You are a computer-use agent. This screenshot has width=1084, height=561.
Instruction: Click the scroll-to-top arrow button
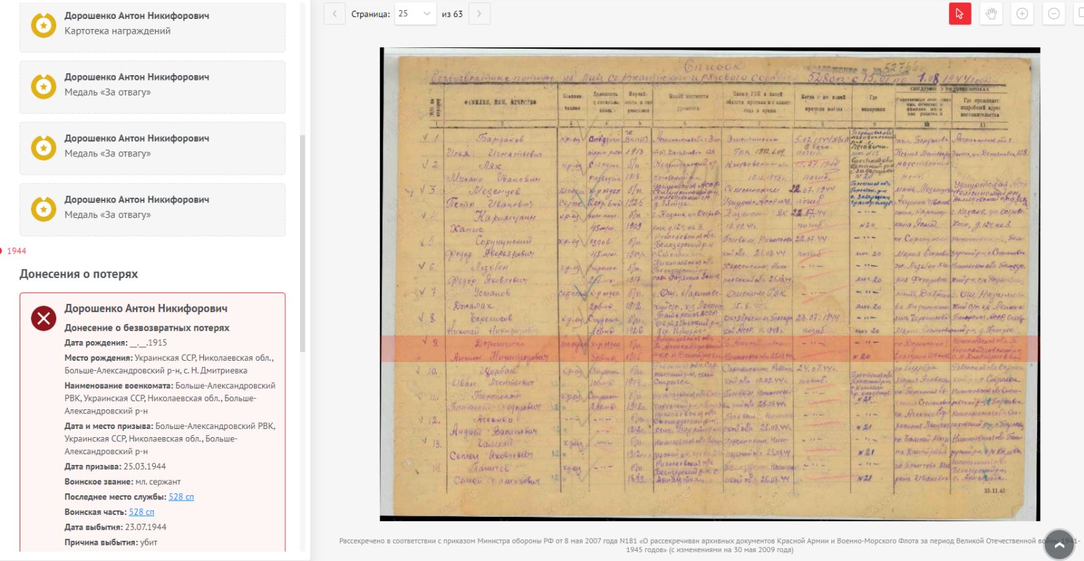point(1059,544)
